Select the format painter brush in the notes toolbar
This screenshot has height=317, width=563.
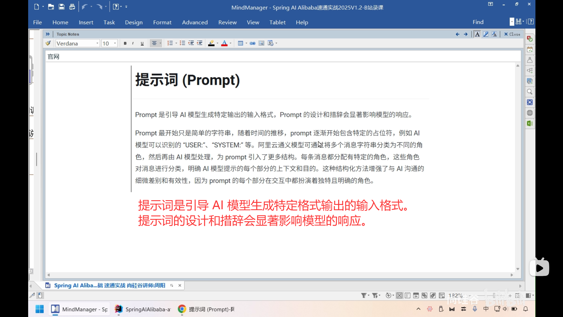48,43
